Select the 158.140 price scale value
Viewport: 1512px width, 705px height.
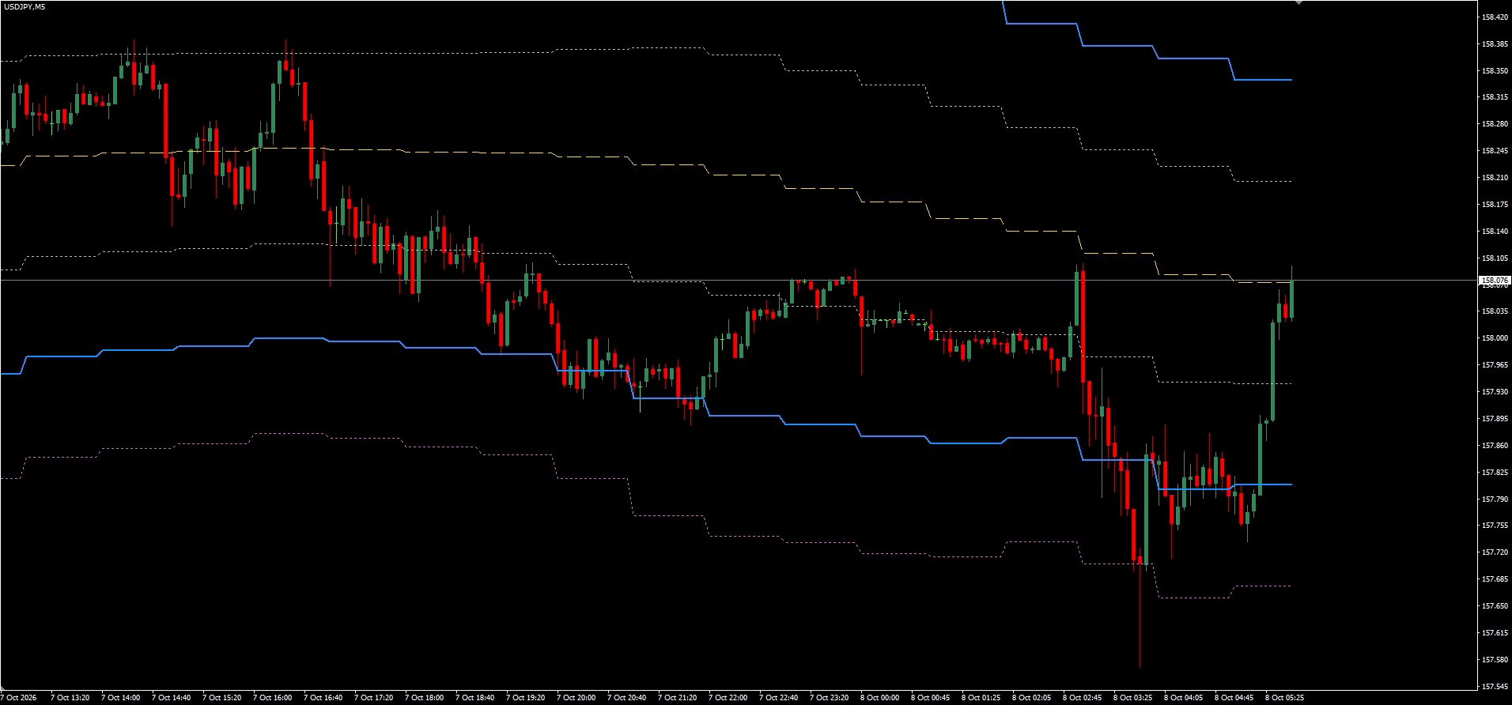coord(1495,232)
